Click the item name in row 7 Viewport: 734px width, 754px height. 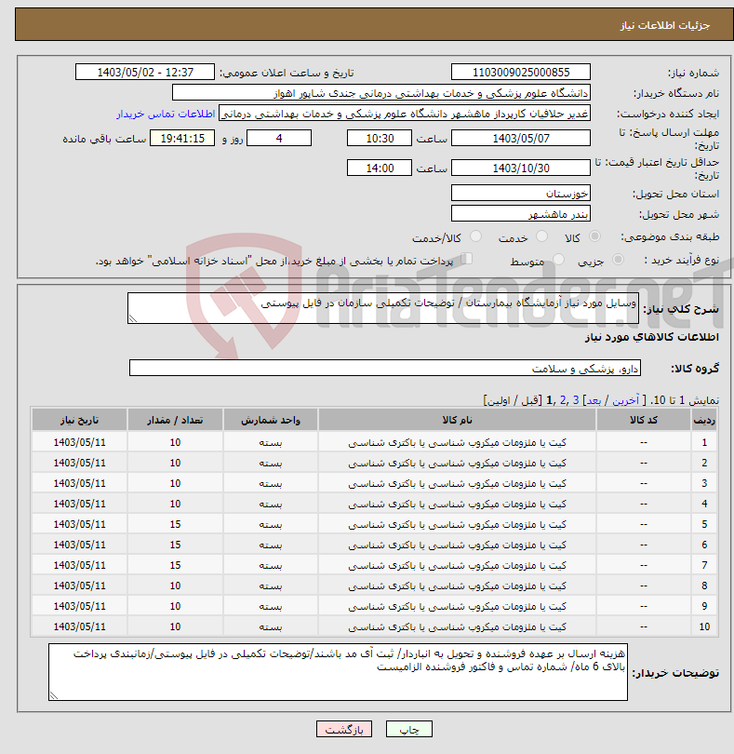(457, 565)
